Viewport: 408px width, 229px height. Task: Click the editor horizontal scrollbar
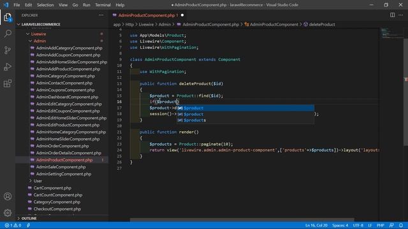[242, 219]
